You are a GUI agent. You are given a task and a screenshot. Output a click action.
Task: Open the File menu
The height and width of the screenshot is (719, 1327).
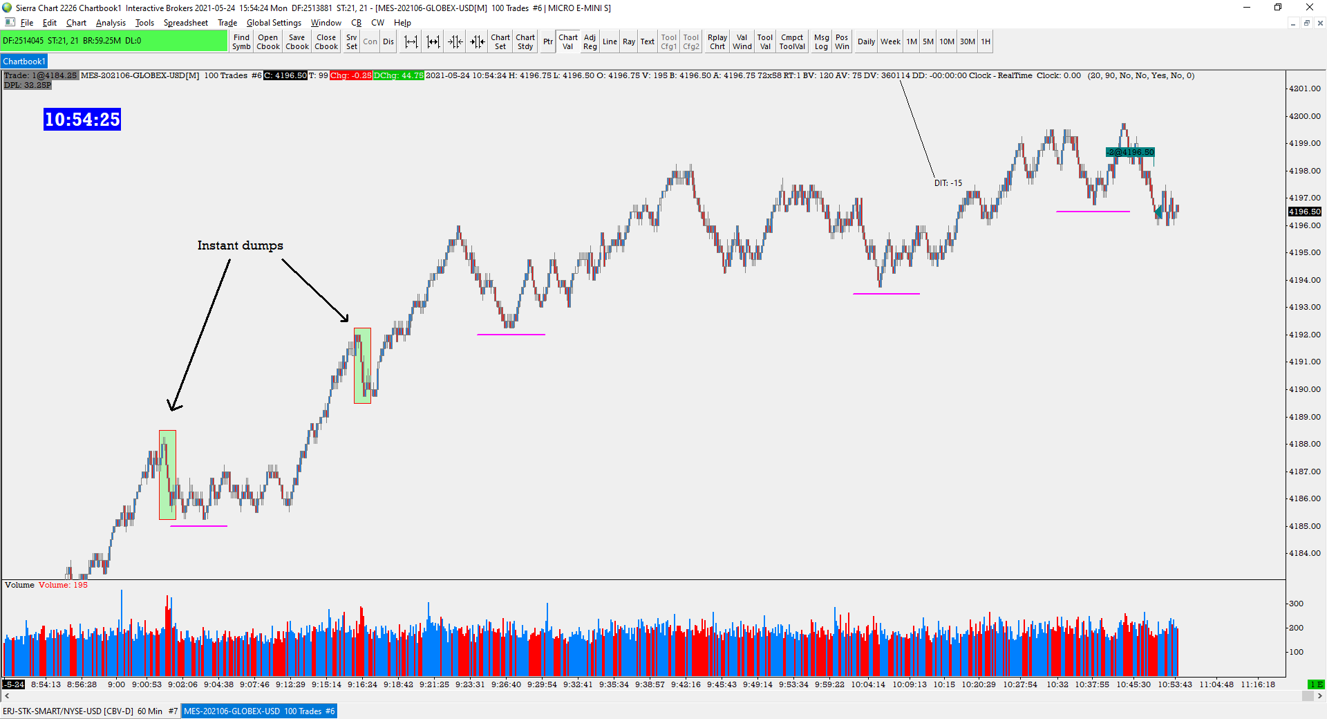27,23
